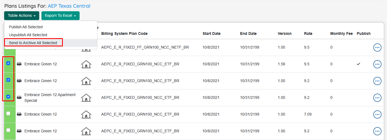
Task: Choose Publish All Selected from menu
Action: pyautogui.click(x=26, y=27)
